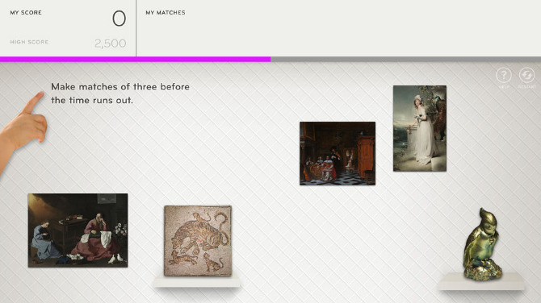
Task: Click the RESTART caption below the icon
Action: 526,87
